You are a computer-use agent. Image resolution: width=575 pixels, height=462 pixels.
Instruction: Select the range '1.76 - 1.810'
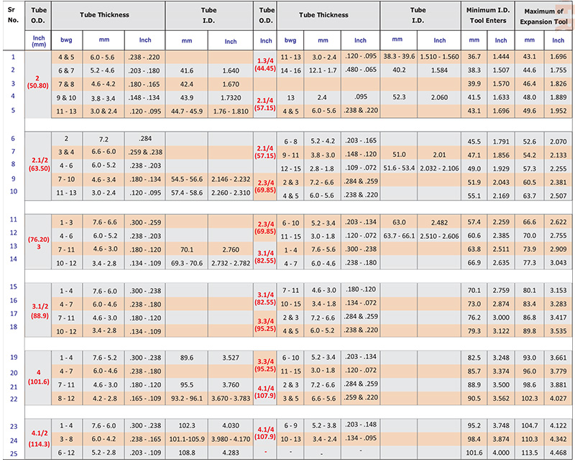(231, 112)
